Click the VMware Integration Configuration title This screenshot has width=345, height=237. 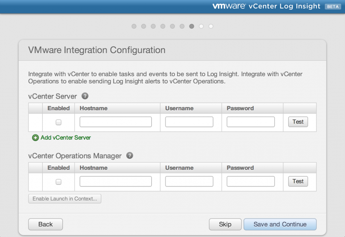tap(97, 50)
